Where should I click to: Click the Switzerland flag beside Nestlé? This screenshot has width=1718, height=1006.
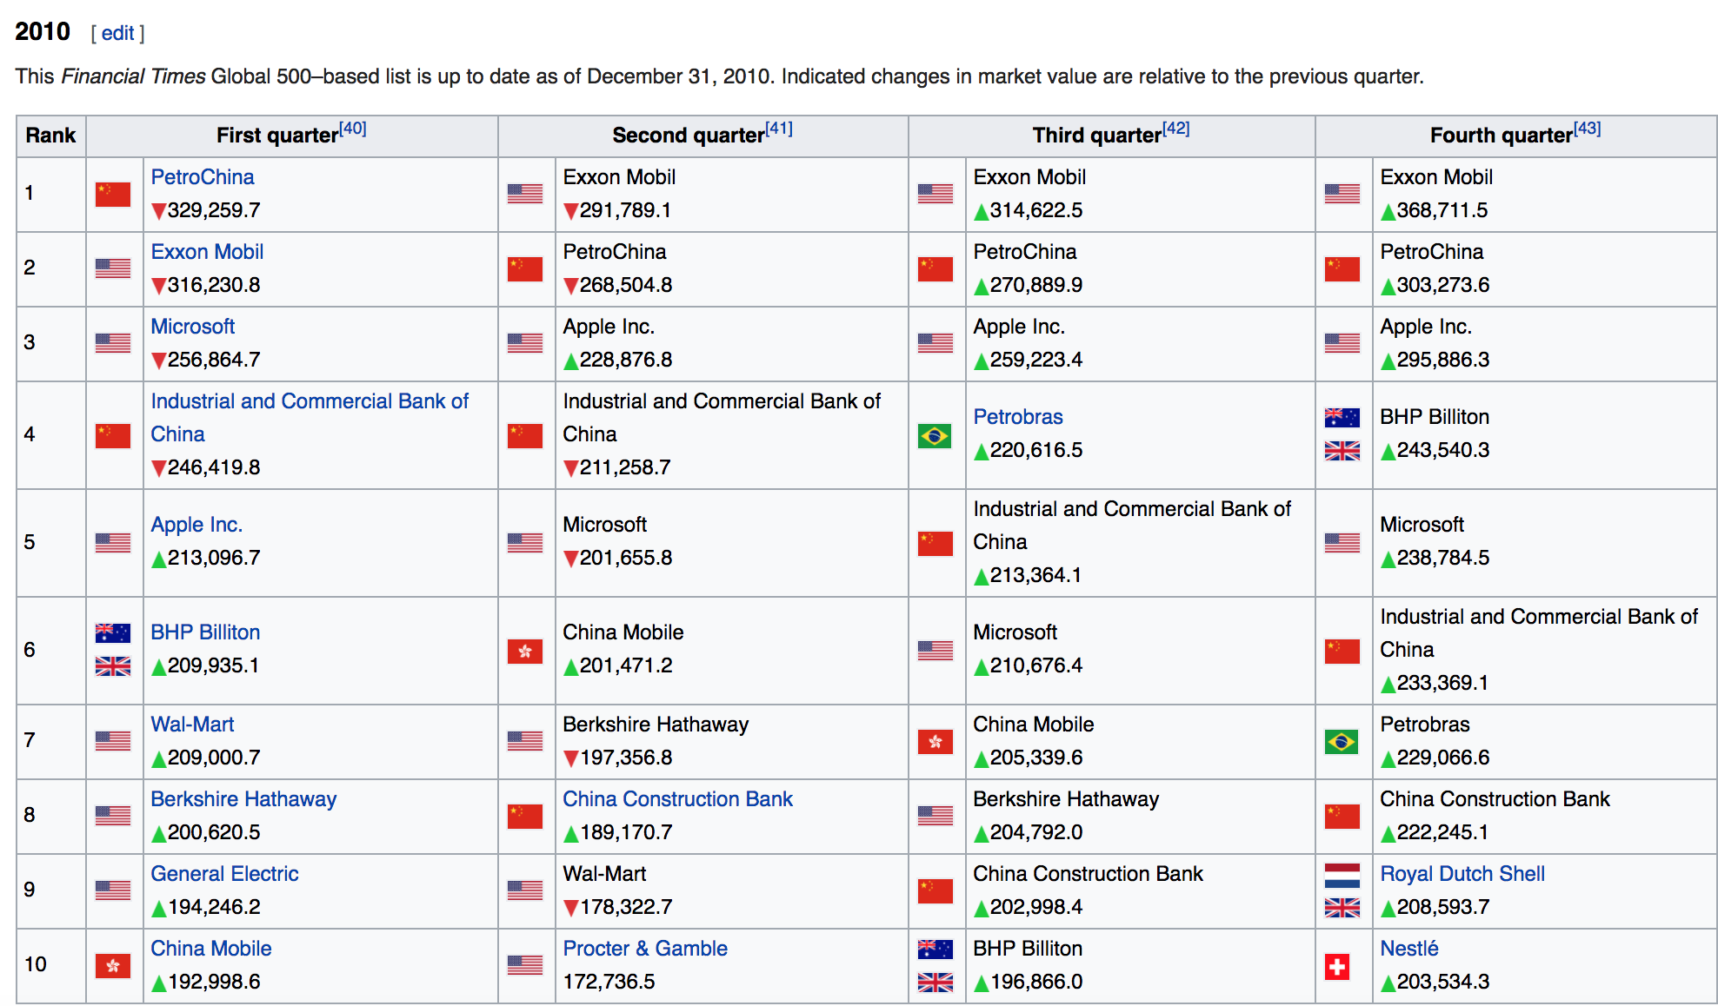click(1337, 966)
